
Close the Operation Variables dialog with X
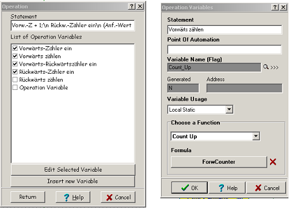point(283,7)
